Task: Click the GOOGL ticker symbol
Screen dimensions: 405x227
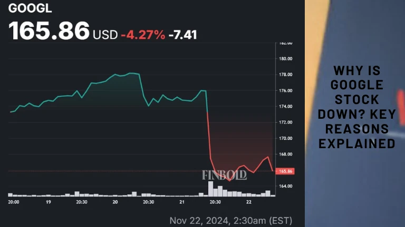Action: pyautogui.click(x=26, y=9)
